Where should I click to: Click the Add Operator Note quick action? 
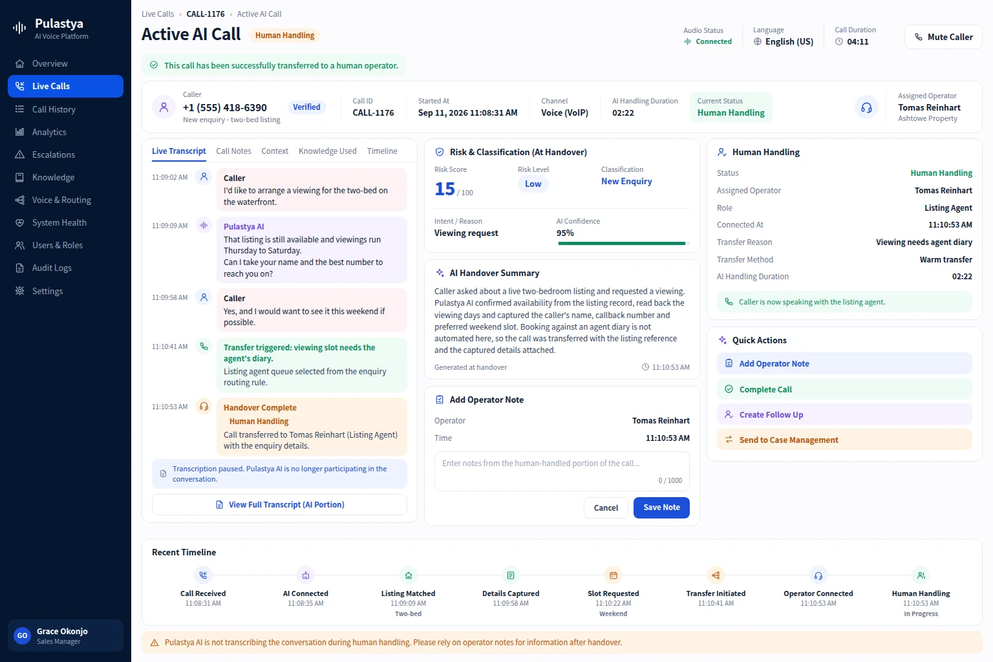(844, 363)
